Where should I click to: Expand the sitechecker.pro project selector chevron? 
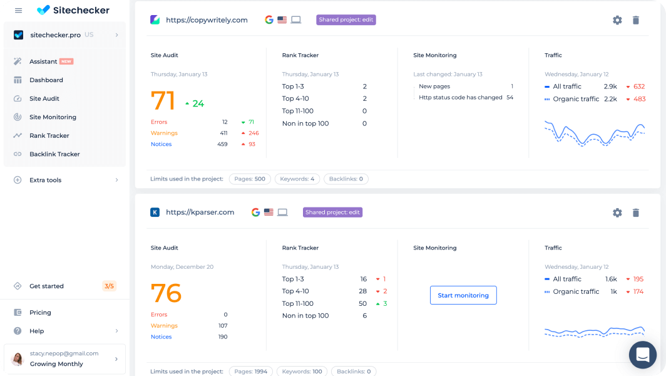tap(117, 35)
